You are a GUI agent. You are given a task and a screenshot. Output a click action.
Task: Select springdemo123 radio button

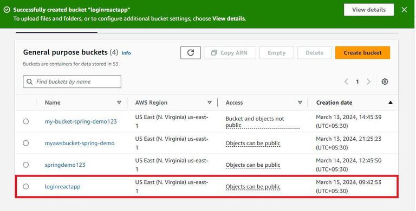(26, 165)
